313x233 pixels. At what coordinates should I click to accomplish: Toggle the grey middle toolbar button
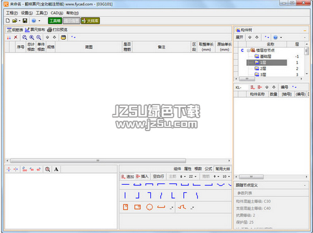[x=71, y=21]
